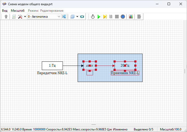
Task: Expand the stacked windows dropdown arrow
Action: coord(77,17)
